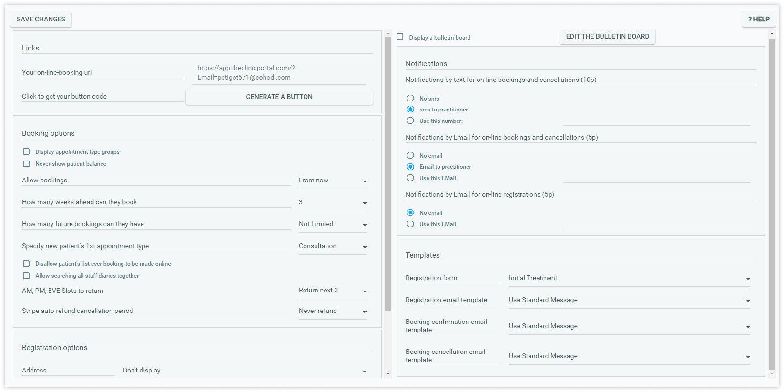Screen dimensions: 784x392
Task: Click the Use this number text field
Action: pos(657,120)
